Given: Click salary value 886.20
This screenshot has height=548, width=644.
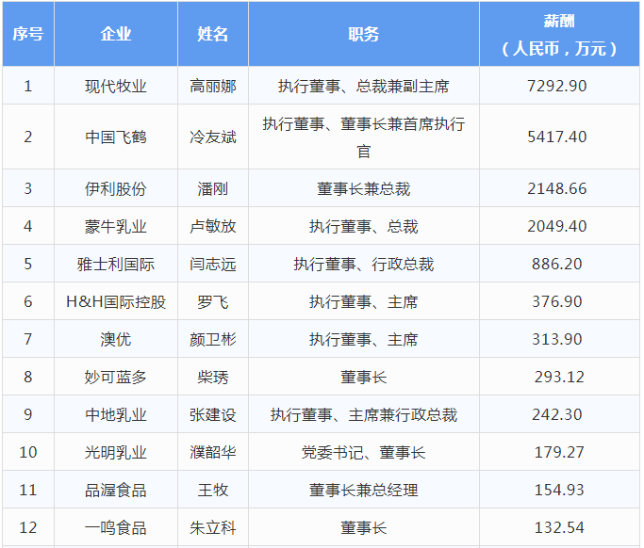Looking at the screenshot, I should point(557,264).
